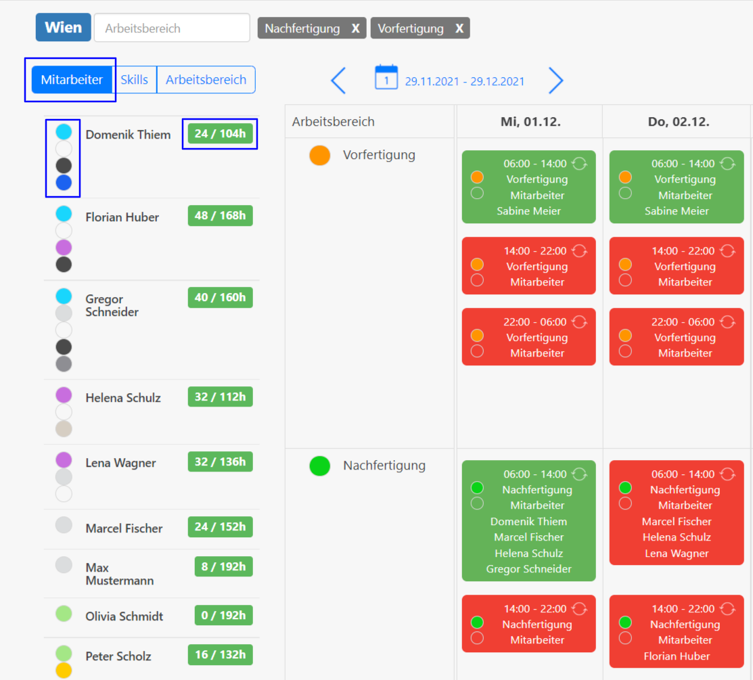This screenshot has width=753, height=680.
Task: Toggle empty circle on Do 06:00 Nachfertigung shift
Action: 625,503
